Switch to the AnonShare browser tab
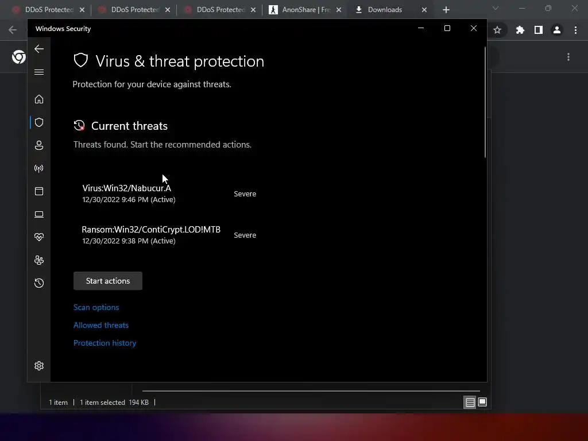The height and width of the screenshot is (441, 588). pyautogui.click(x=305, y=10)
